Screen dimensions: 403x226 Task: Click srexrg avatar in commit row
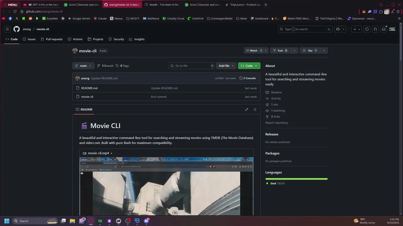click(x=77, y=78)
